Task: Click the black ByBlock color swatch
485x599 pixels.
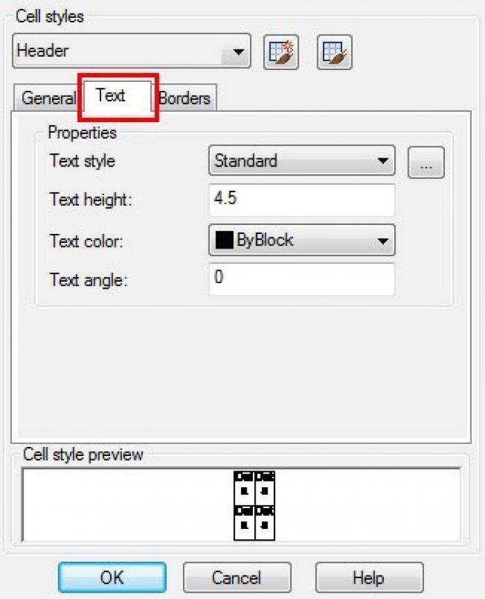Action: [x=224, y=240]
